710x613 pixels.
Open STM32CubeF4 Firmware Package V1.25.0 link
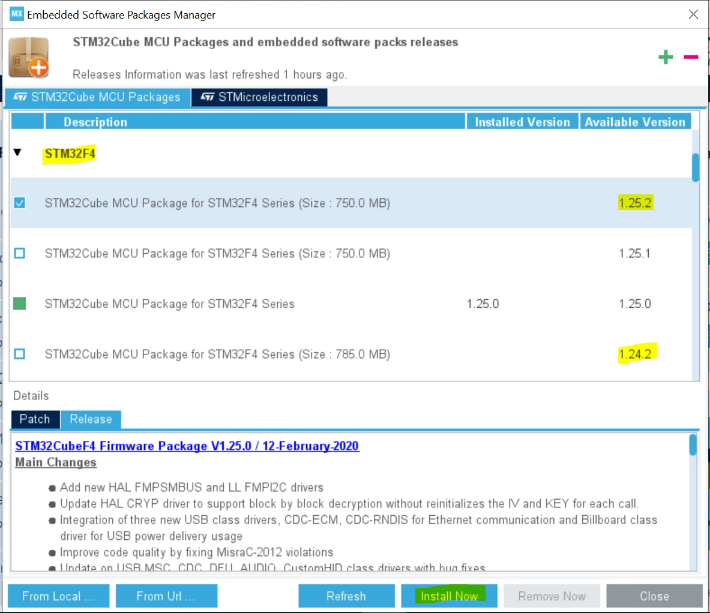(x=187, y=446)
